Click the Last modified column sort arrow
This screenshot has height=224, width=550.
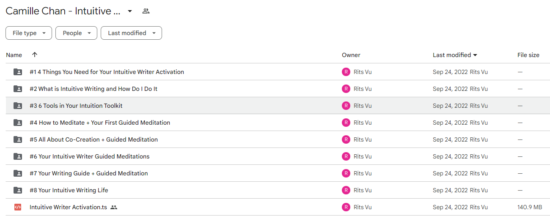(475, 55)
